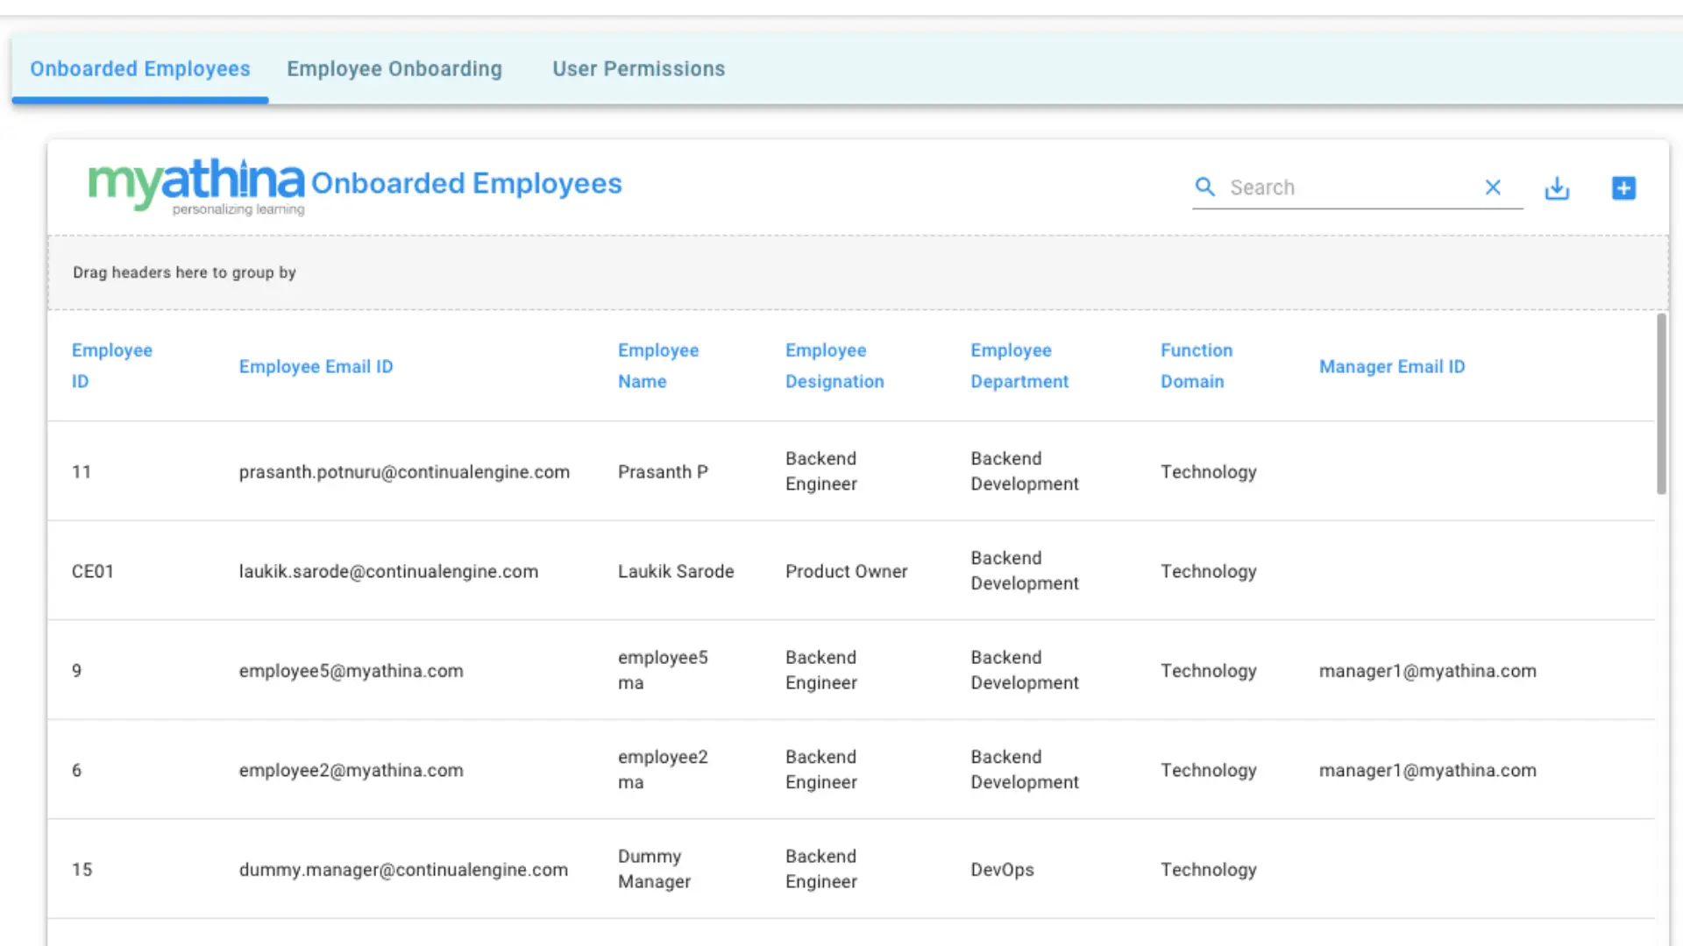Click Technology in Dummy Manager's row
The height and width of the screenshot is (946, 1683).
(1209, 870)
